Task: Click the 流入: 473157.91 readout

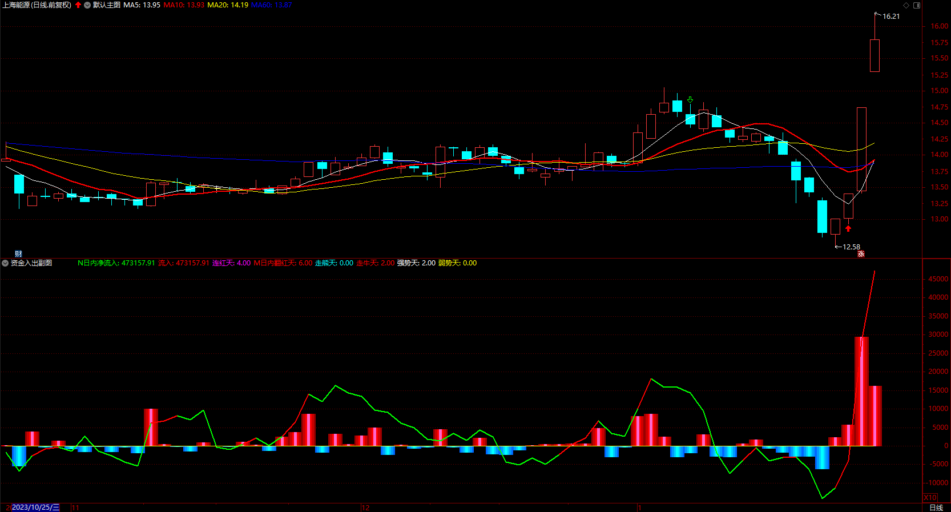Action: [x=184, y=263]
